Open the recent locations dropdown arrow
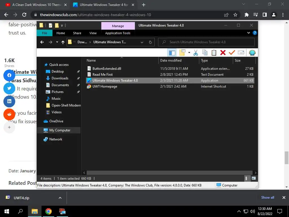Screen dimensions: 289x217 [x=57, y=42]
